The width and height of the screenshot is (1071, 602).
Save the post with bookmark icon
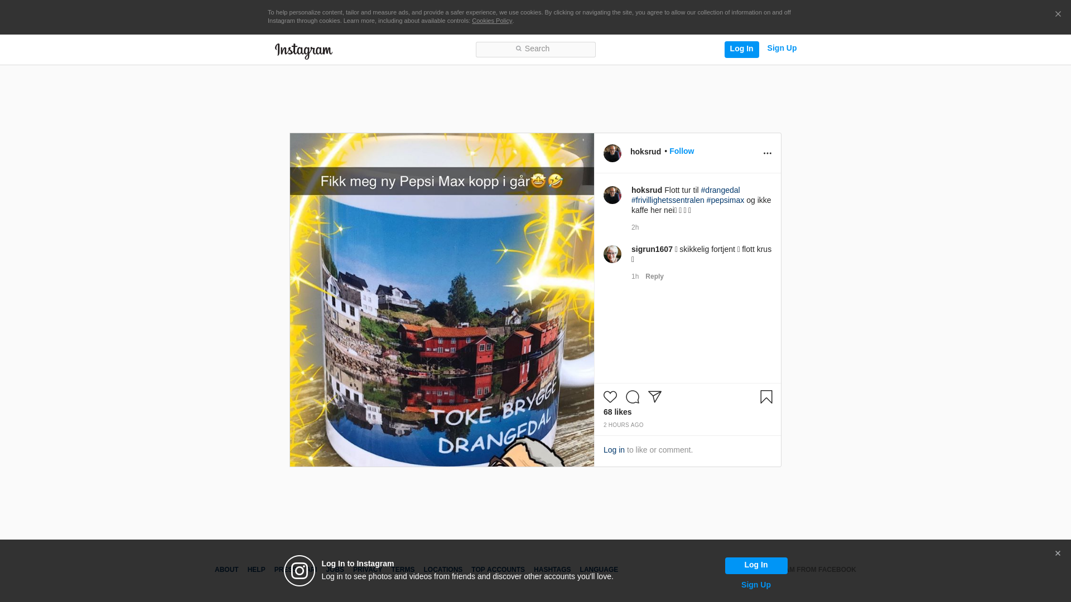766,397
